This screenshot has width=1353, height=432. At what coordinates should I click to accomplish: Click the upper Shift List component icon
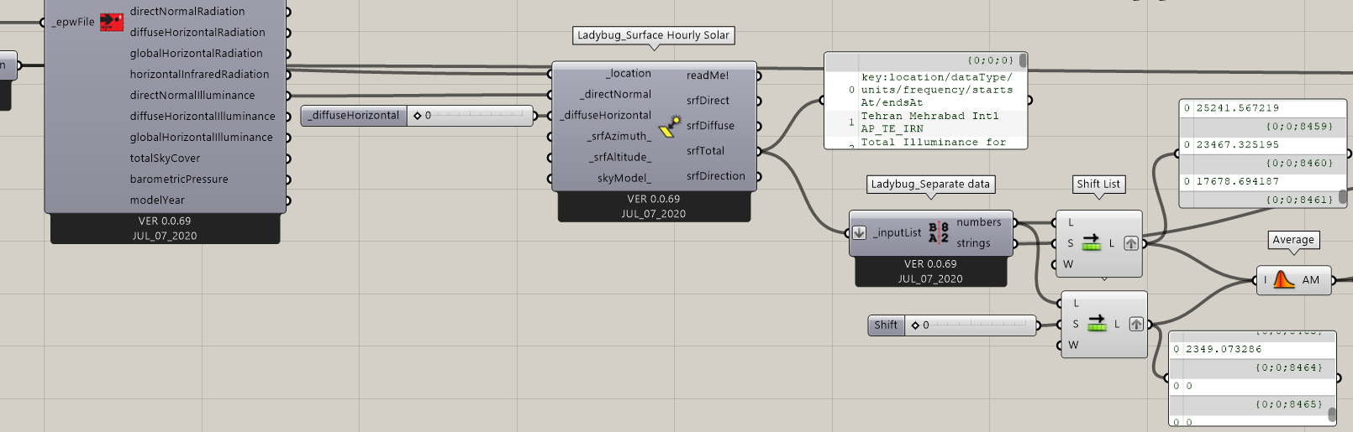coord(1091,243)
